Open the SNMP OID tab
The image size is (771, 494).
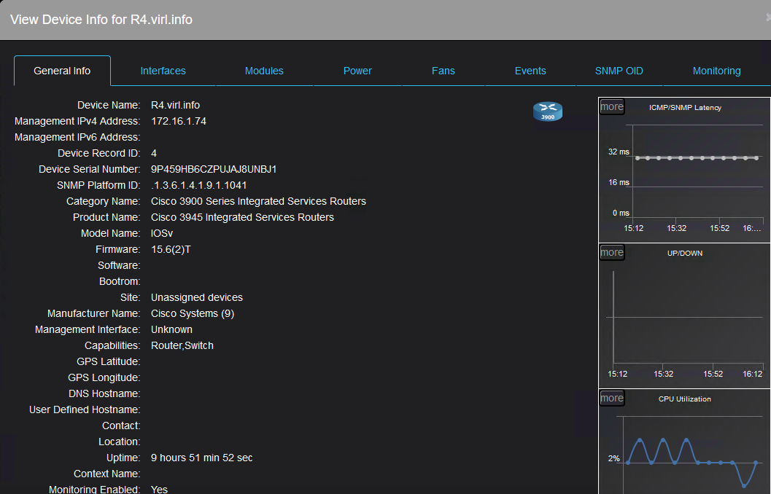[619, 71]
